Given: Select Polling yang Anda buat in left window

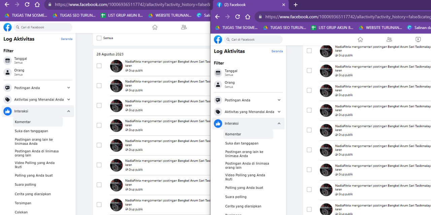Looking at the screenshot, I should click(x=34, y=175).
